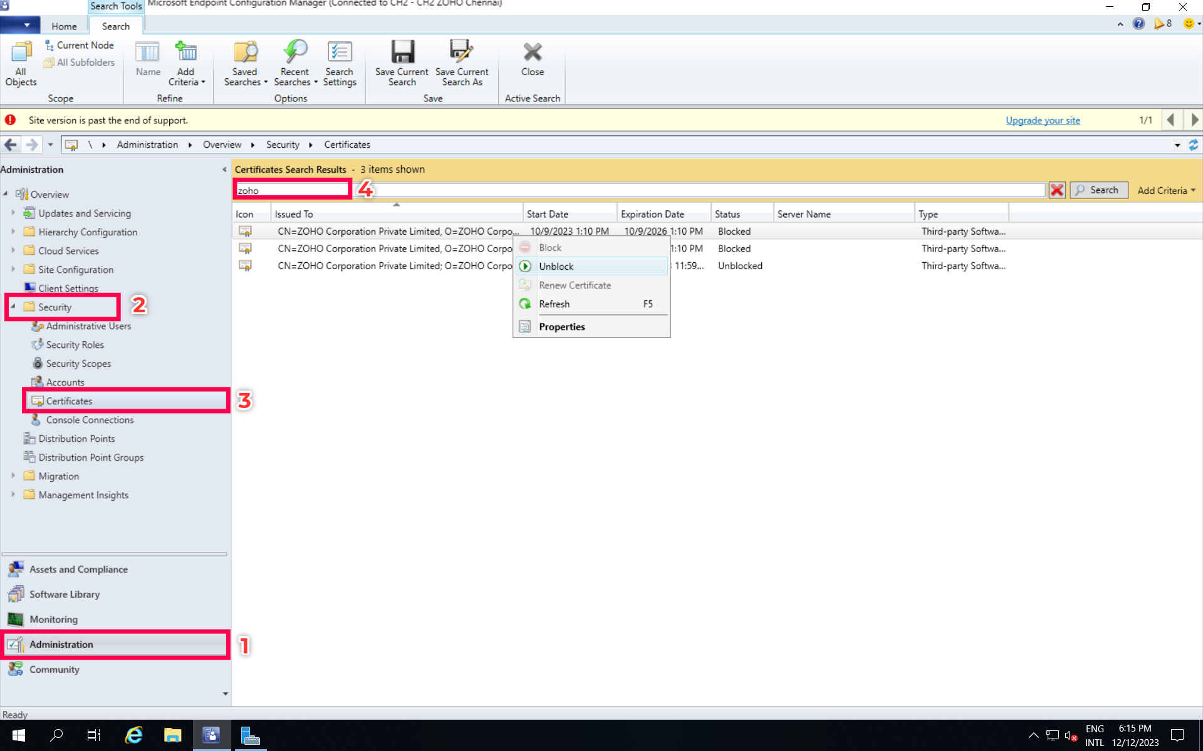Open Search Settings from the ribbon
1203x751 pixels.
339,63
